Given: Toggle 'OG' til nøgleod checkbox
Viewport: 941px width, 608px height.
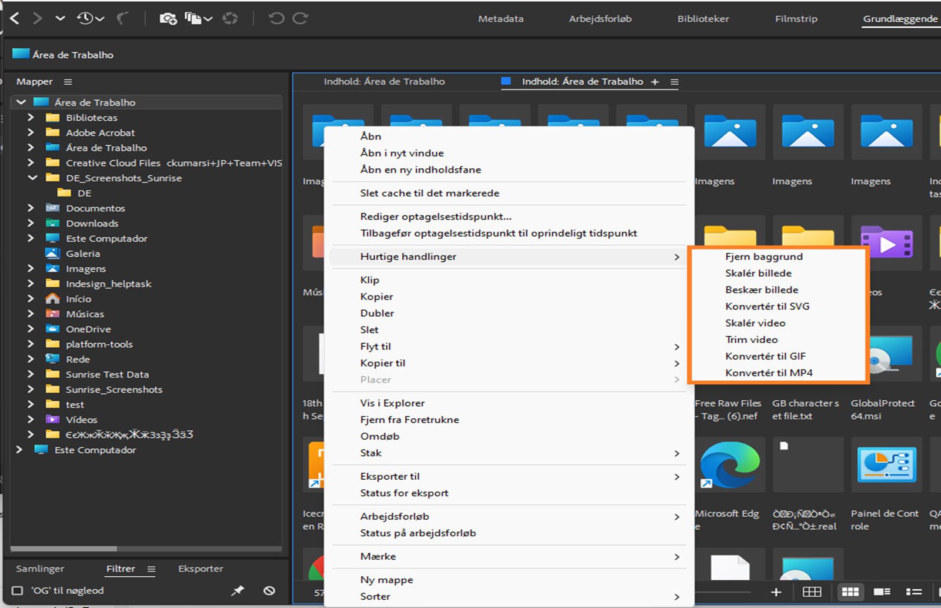Looking at the screenshot, I should (x=18, y=590).
